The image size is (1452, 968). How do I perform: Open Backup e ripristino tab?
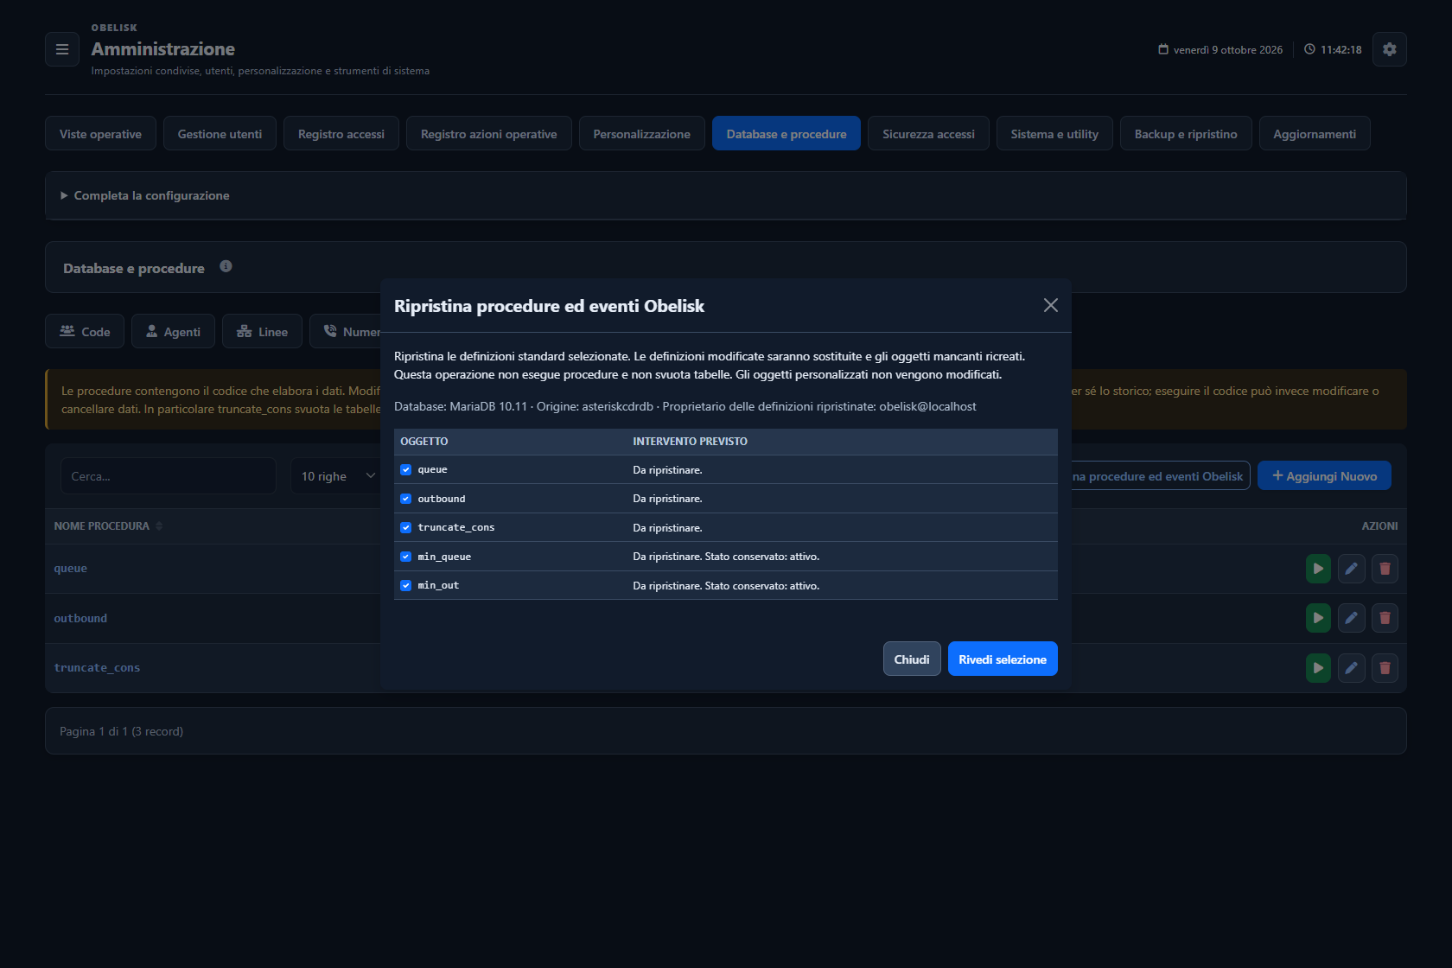pyautogui.click(x=1186, y=134)
